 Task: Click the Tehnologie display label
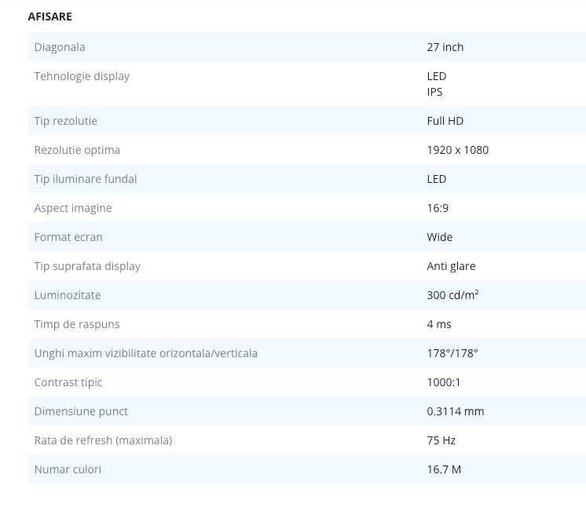pos(82,76)
